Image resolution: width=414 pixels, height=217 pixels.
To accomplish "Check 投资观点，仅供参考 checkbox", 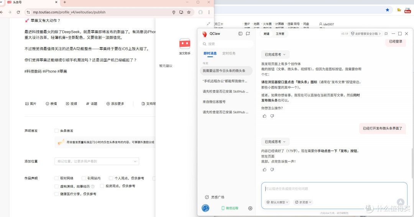I will [102, 186].
